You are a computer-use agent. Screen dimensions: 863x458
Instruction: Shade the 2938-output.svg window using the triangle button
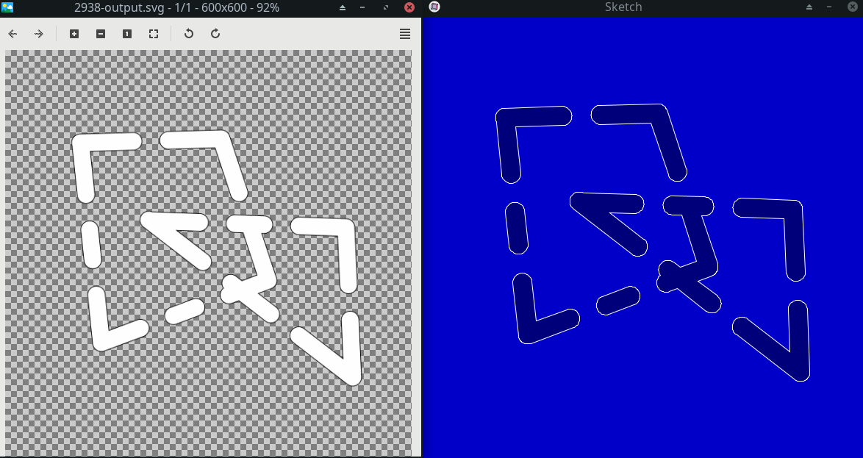[343, 7]
